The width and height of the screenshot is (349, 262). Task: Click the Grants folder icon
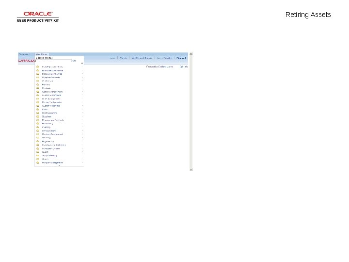(x=38, y=159)
